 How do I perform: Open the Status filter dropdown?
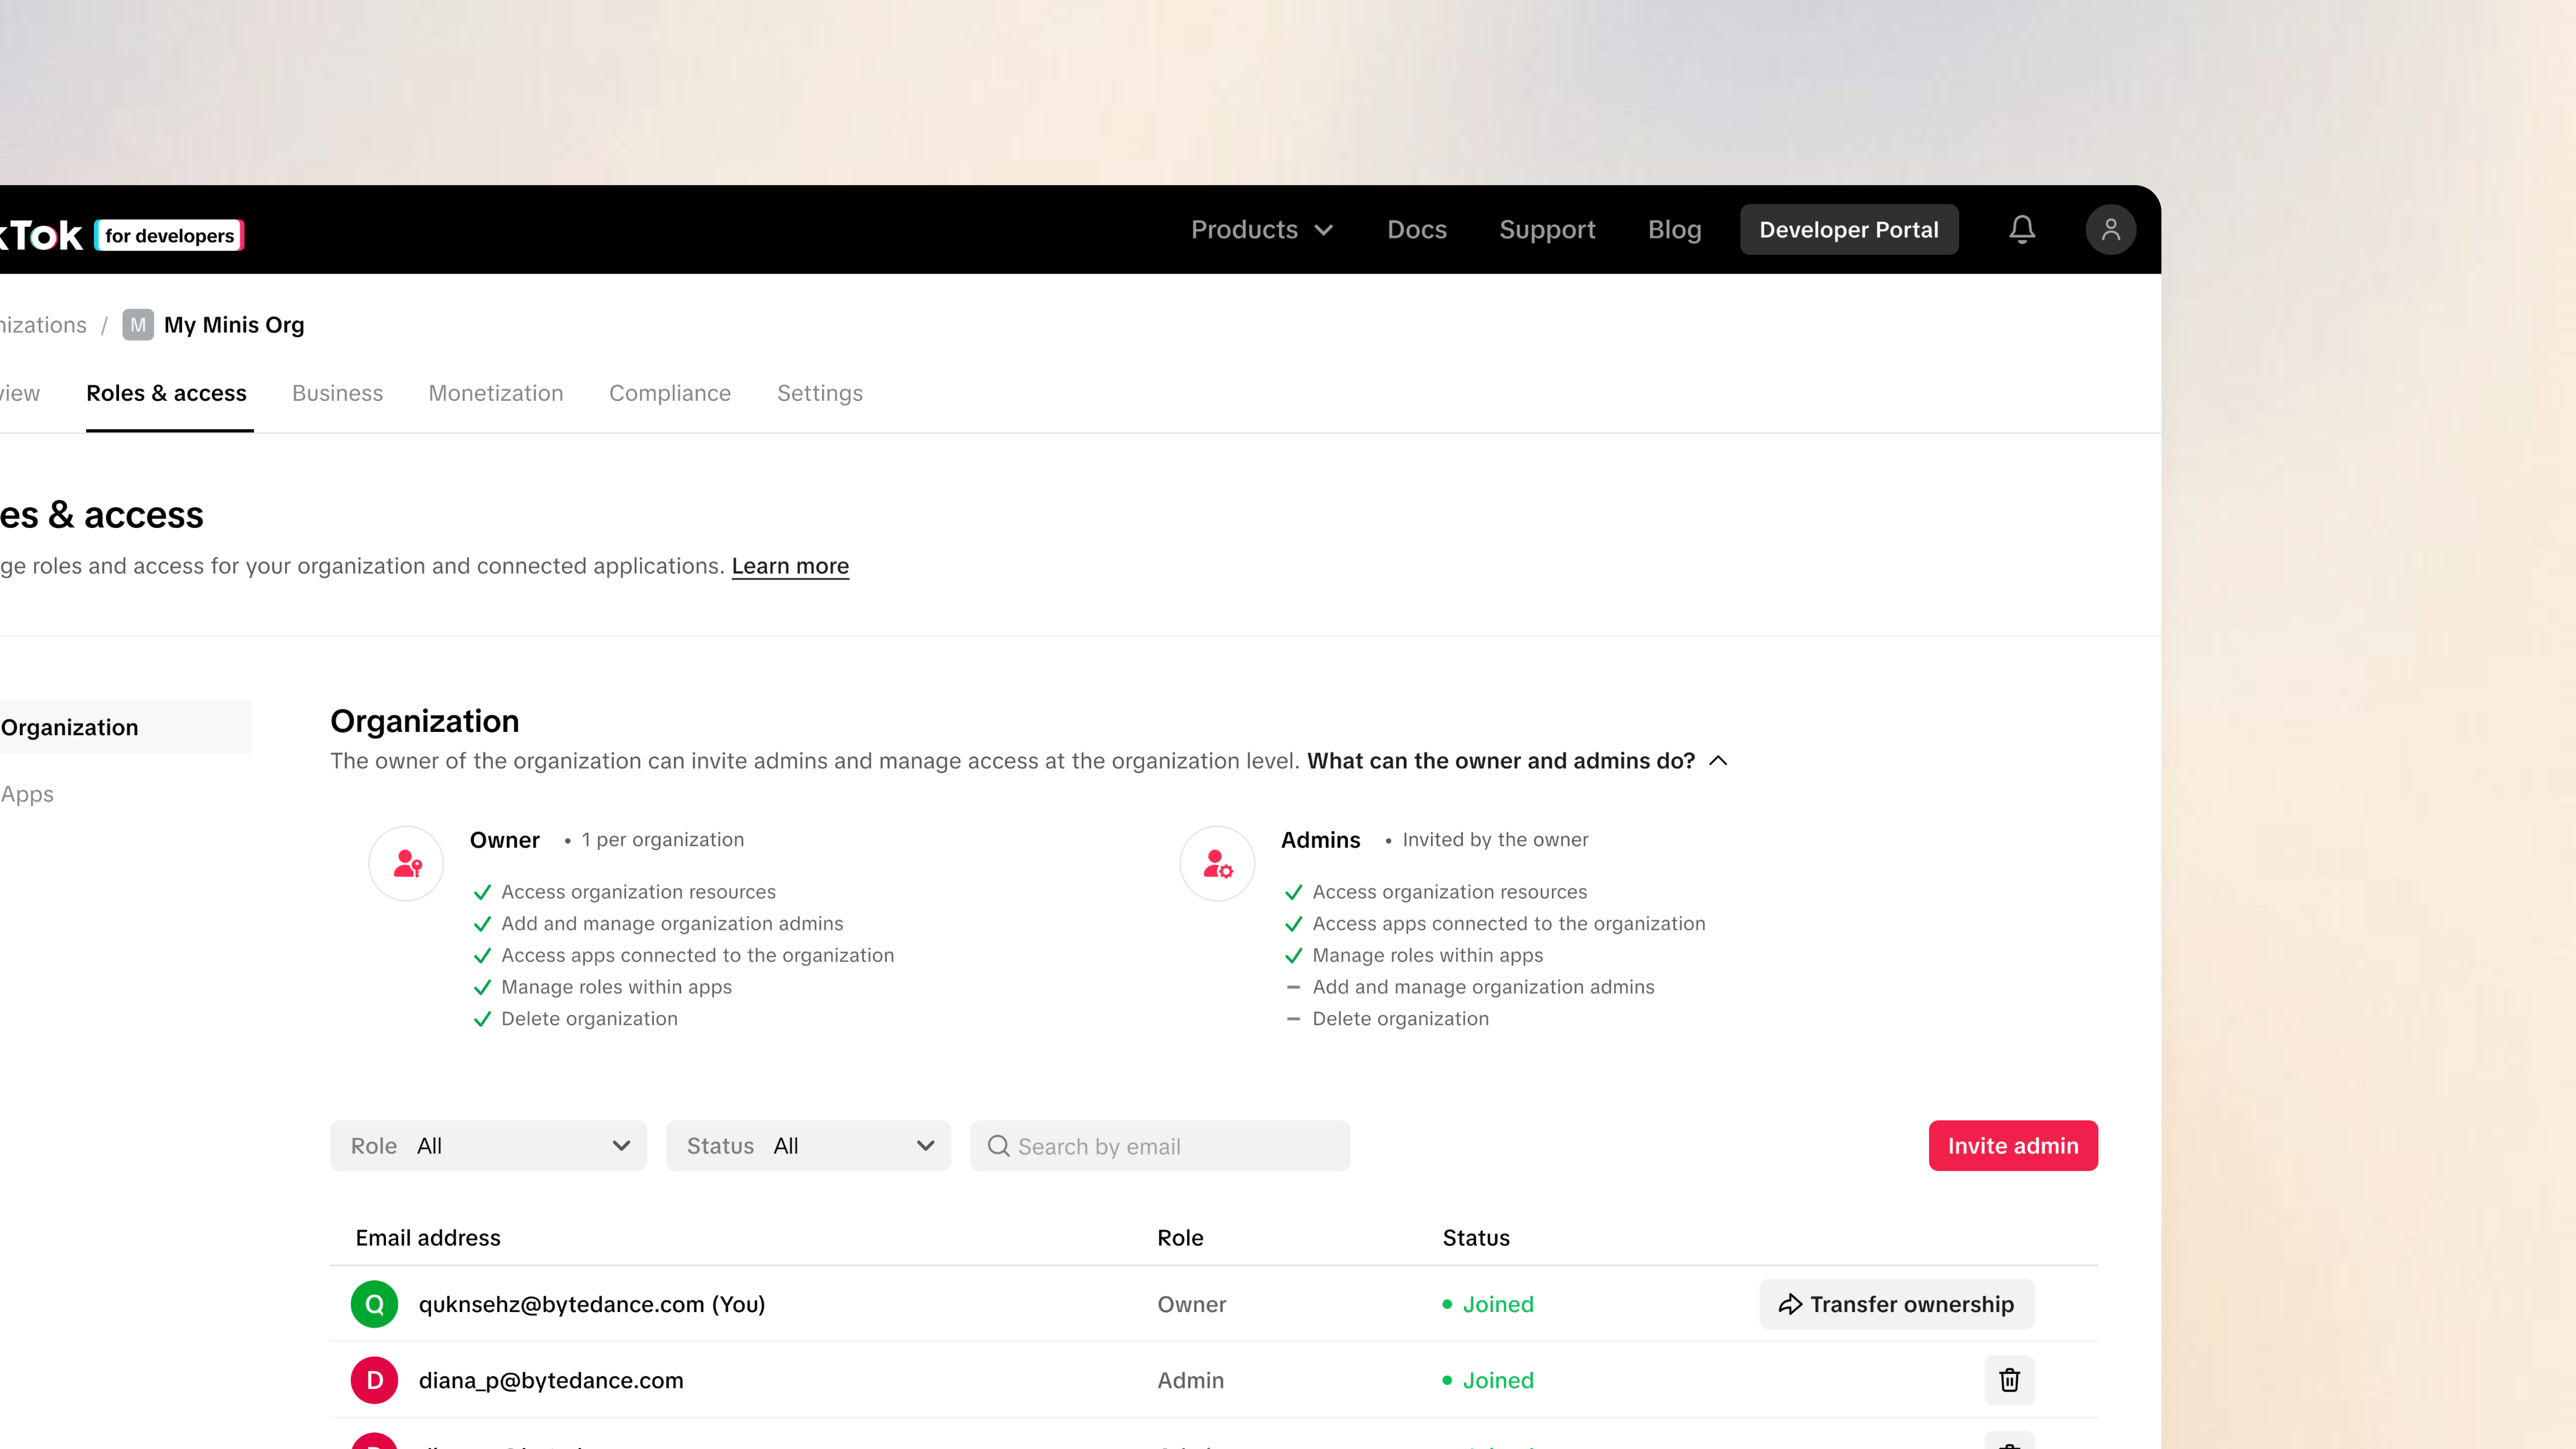(808, 1146)
